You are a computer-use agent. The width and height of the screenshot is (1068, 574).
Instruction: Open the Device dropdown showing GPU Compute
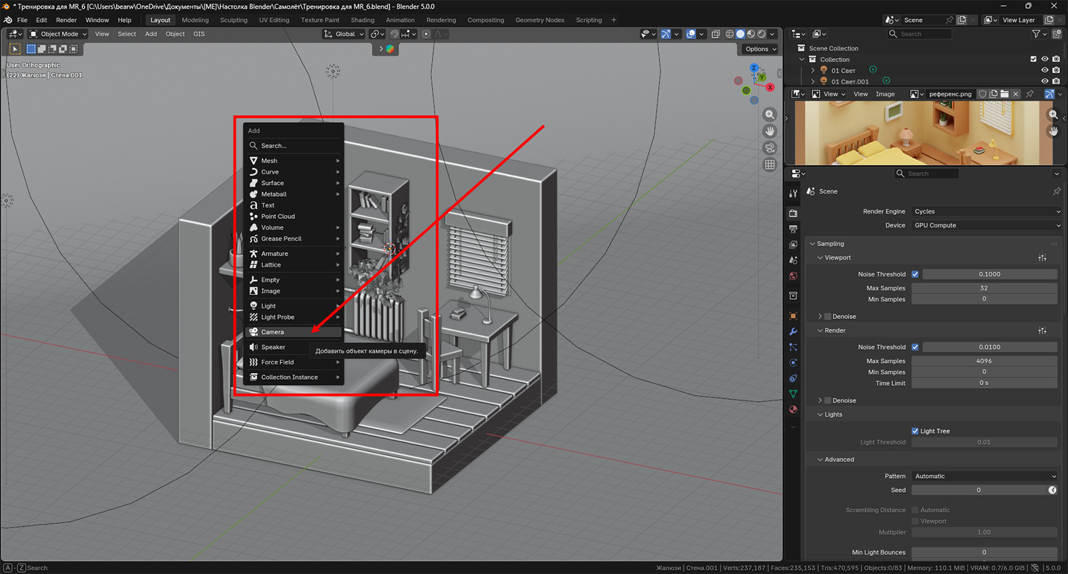click(x=985, y=226)
